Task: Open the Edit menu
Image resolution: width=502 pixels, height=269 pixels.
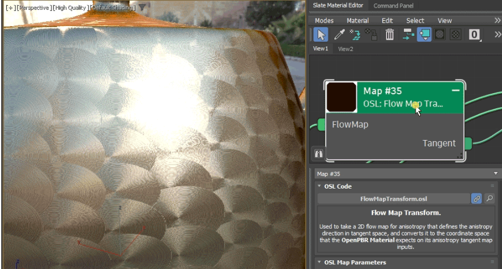Action: [387, 20]
